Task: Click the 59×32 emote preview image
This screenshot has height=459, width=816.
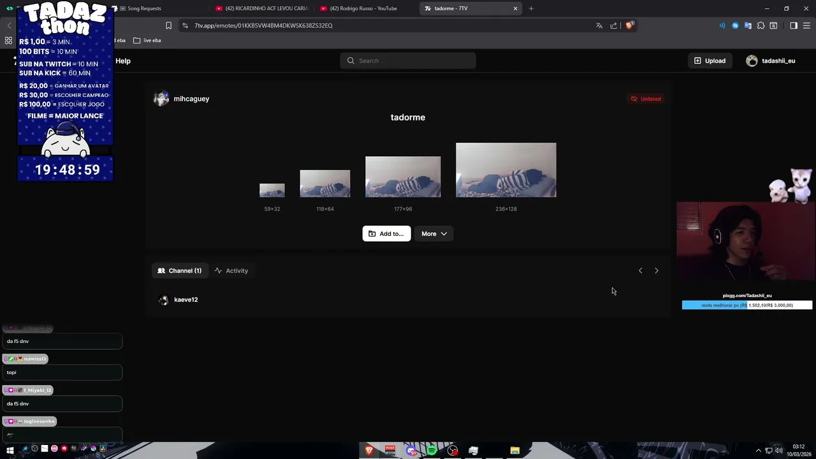Action: 272,191
